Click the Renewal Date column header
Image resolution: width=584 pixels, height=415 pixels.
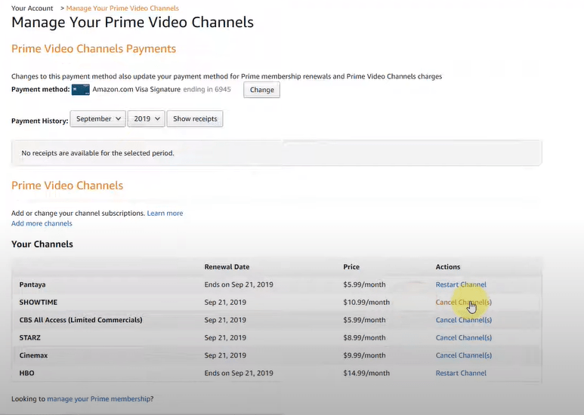pyautogui.click(x=227, y=266)
